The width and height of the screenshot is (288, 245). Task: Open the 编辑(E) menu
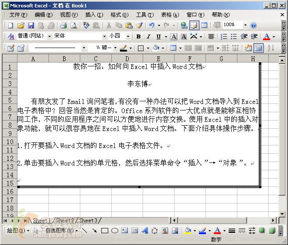tap(44, 15)
